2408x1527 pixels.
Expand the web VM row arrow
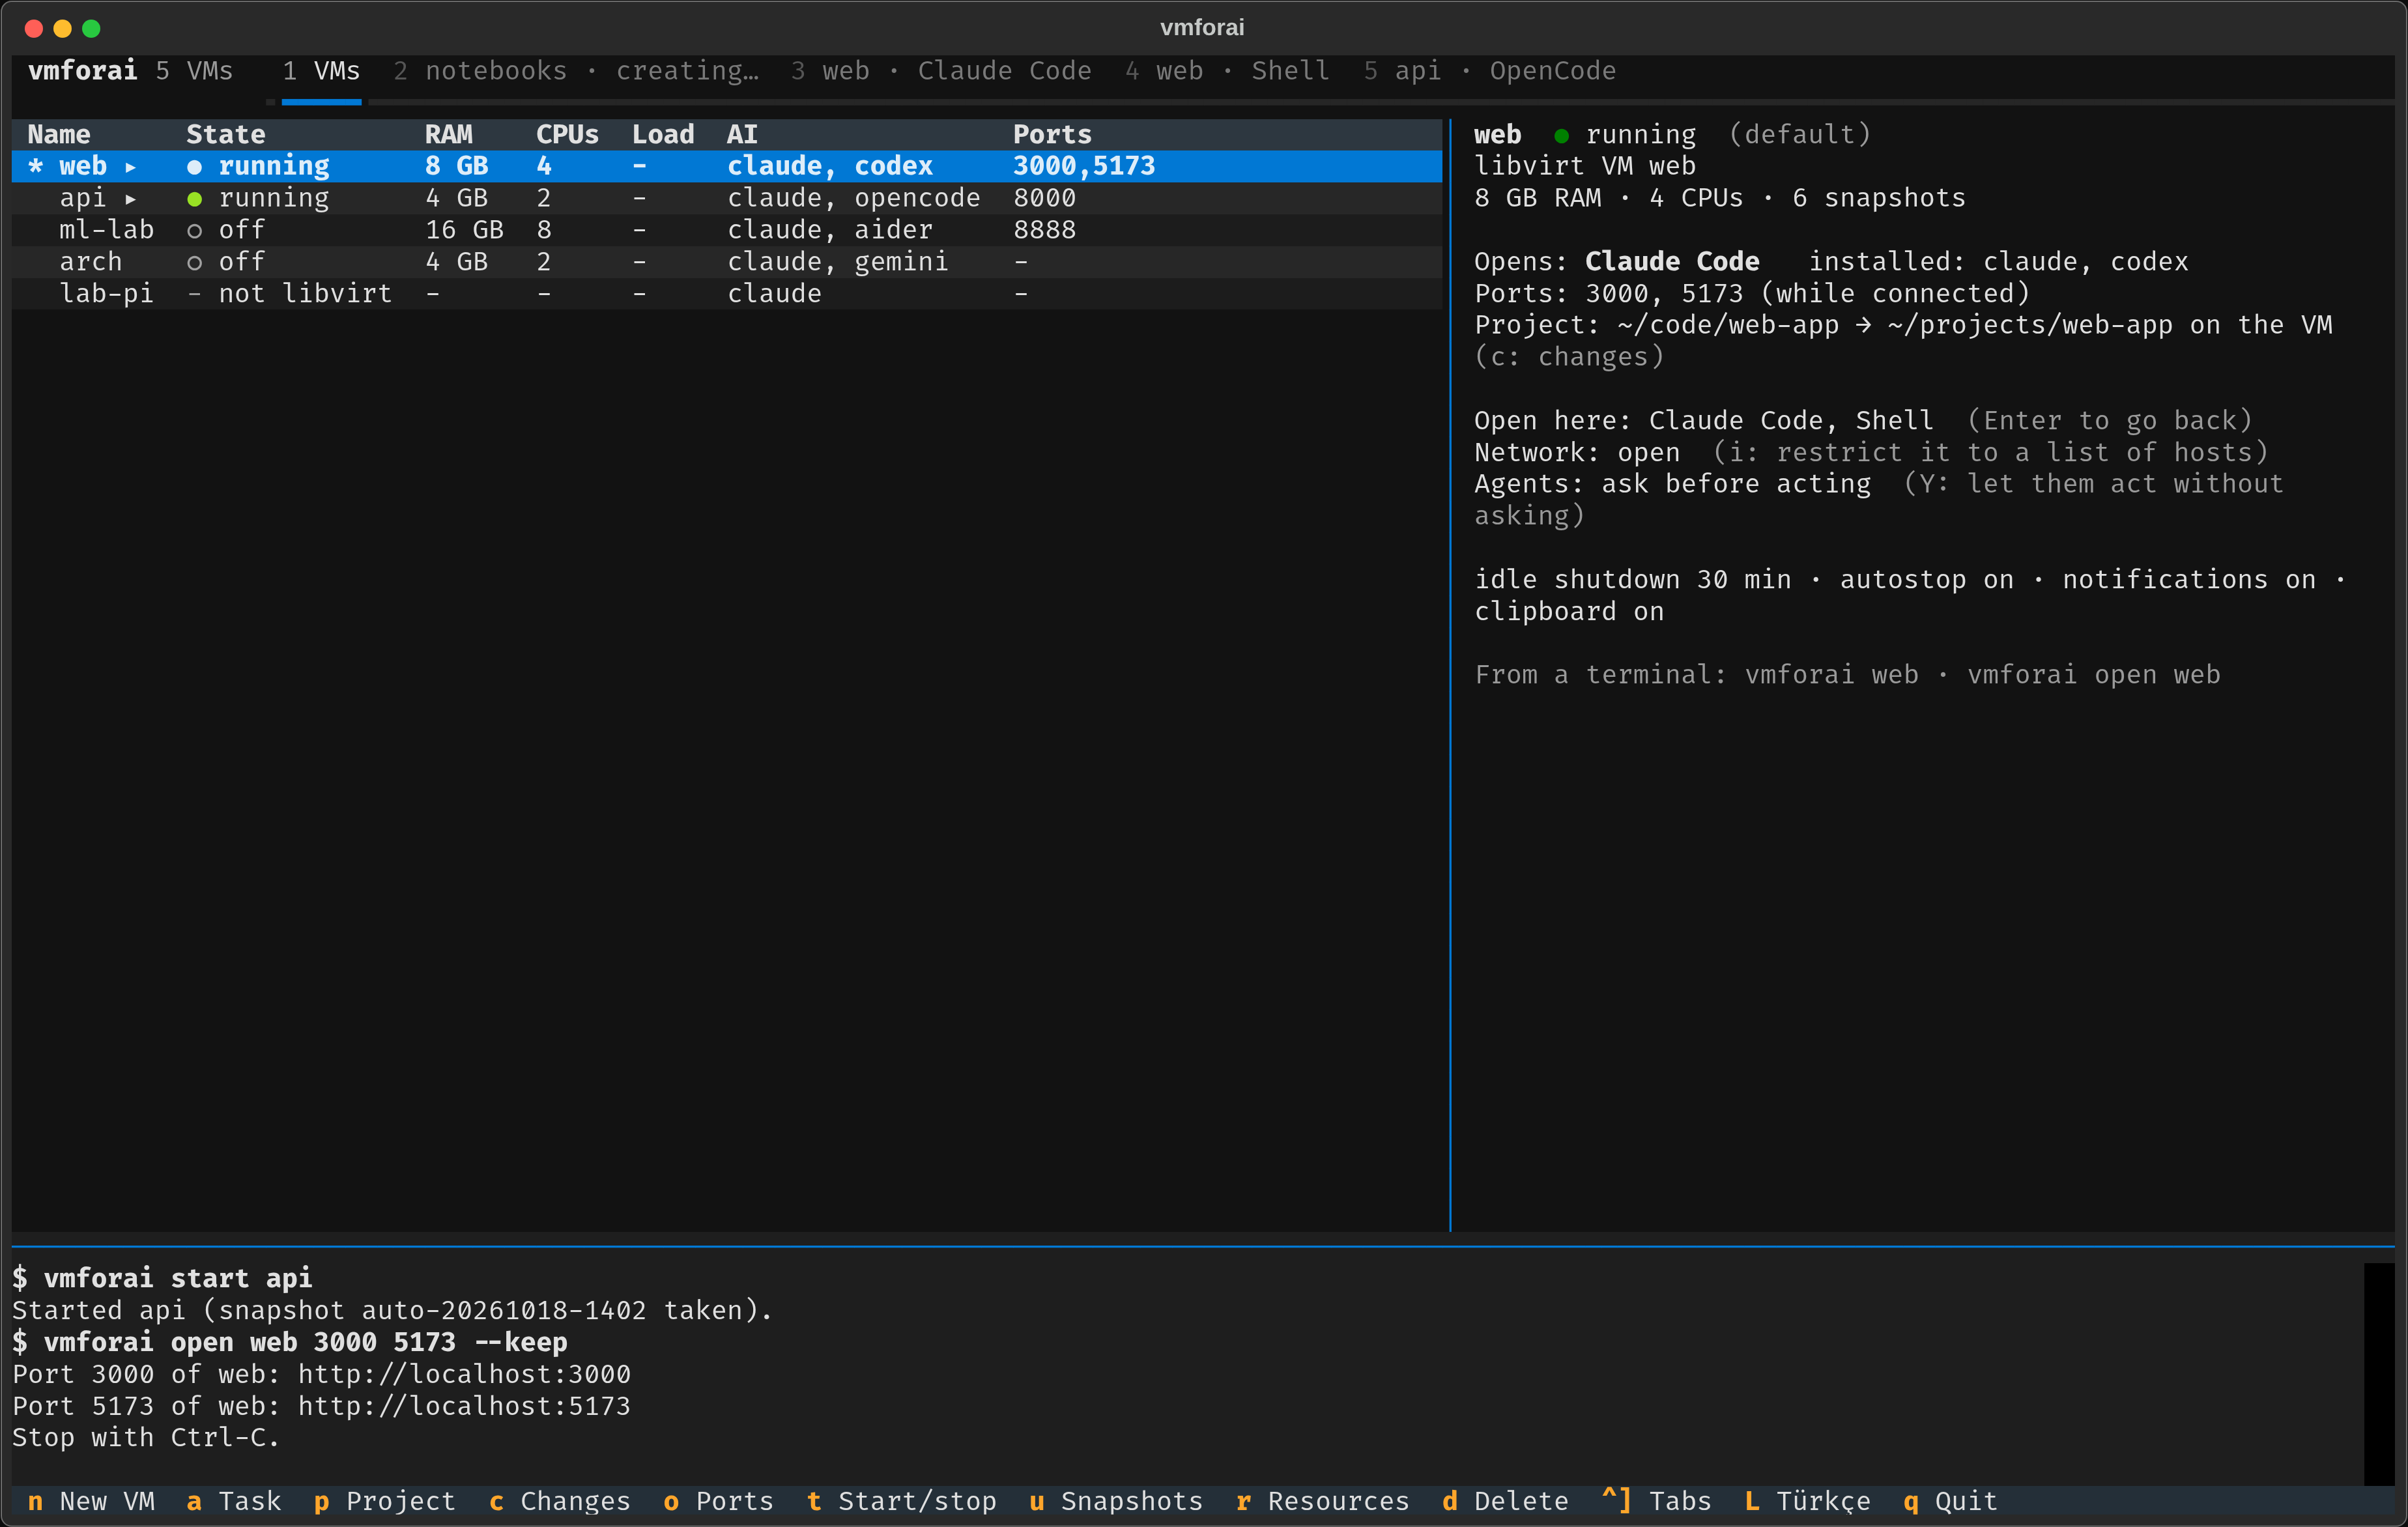[x=130, y=167]
